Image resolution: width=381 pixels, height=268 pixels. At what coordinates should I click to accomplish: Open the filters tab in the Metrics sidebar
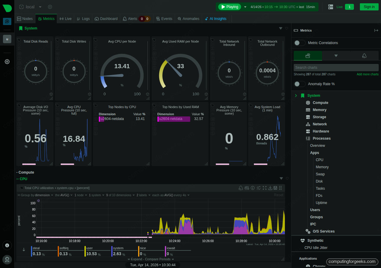[x=336, y=56]
